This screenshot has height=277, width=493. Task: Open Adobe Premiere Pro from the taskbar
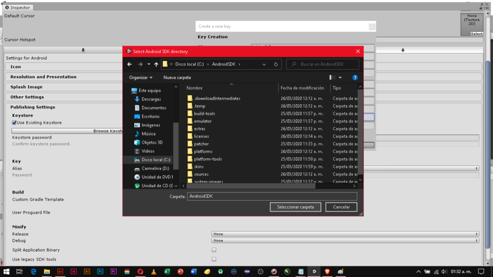(114, 272)
